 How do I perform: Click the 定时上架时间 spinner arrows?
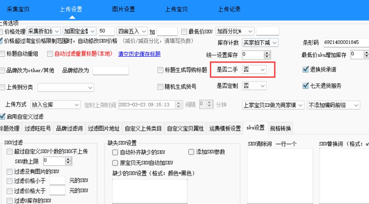[x=179, y=105]
